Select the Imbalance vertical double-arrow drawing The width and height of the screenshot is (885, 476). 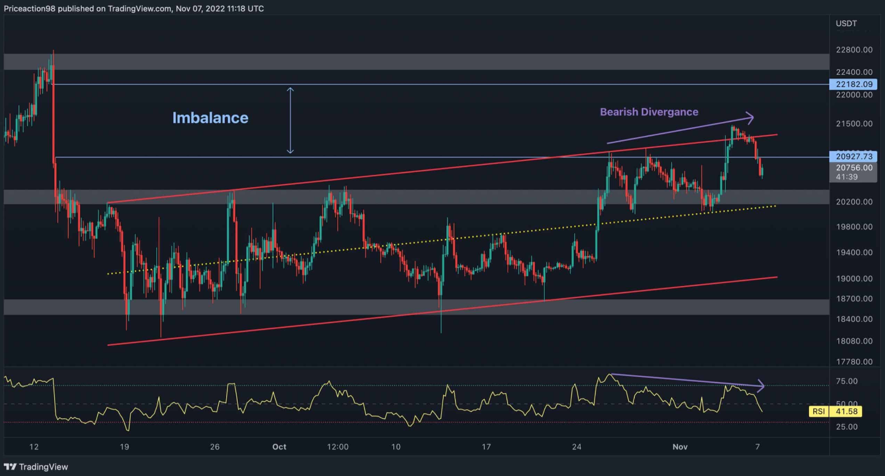click(291, 120)
